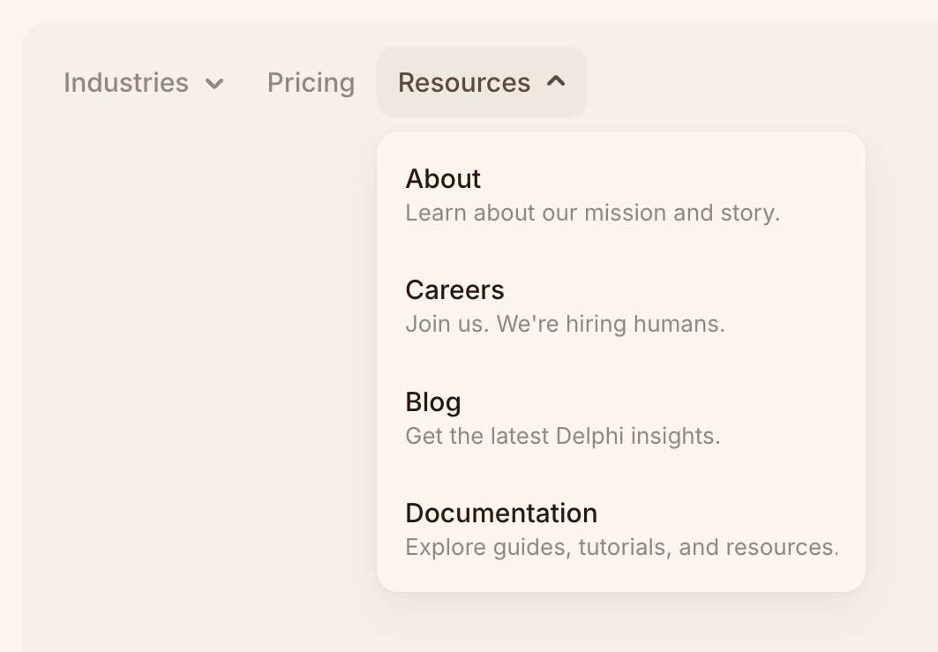The image size is (938, 652).
Task: Click the Industries navigation item
Action: (x=126, y=82)
